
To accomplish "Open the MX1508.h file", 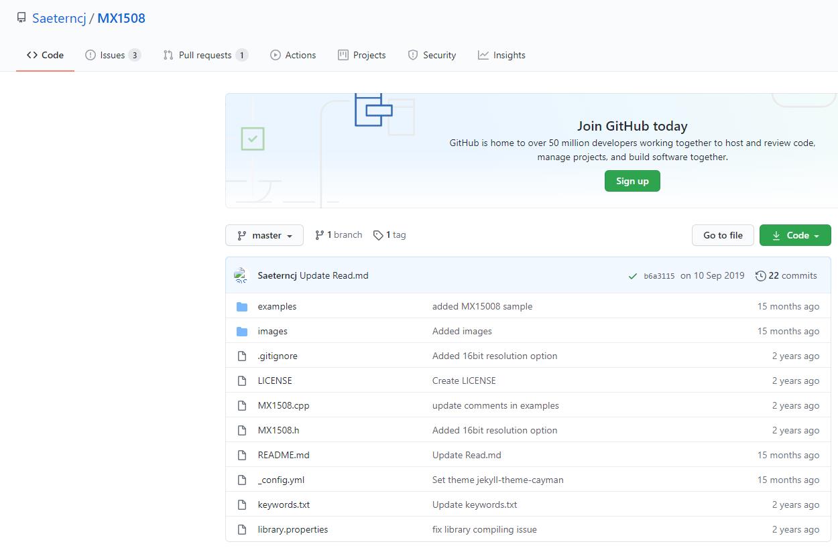I will [x=278, y=430].
